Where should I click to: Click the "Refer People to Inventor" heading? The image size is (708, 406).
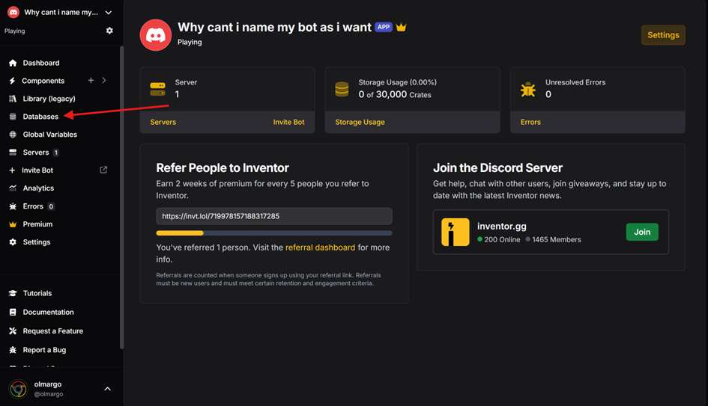(223, 168)
